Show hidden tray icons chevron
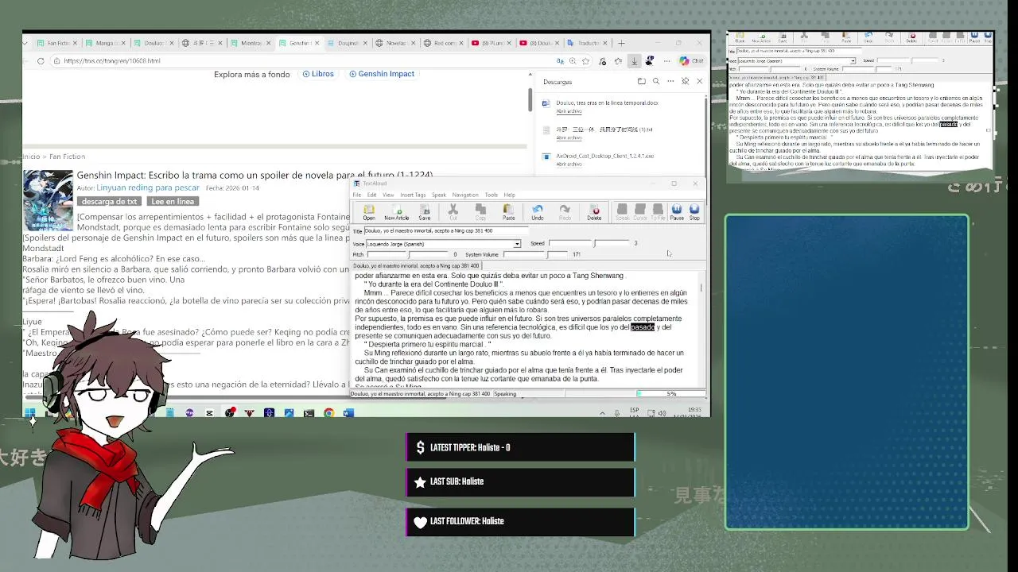Image resolution: width=1018 pixels, height=572 pixels. coord(602,412)
